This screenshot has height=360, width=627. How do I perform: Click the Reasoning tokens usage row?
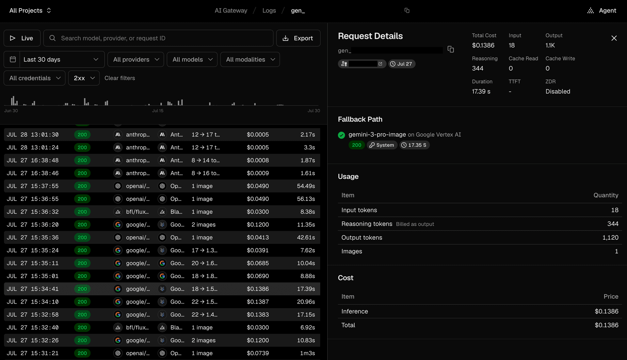click(x=480, y=224)
